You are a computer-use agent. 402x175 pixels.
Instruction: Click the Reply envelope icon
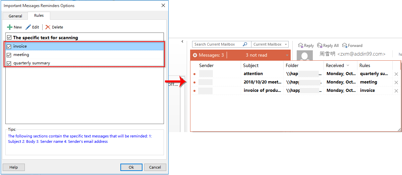coord(301,45)
